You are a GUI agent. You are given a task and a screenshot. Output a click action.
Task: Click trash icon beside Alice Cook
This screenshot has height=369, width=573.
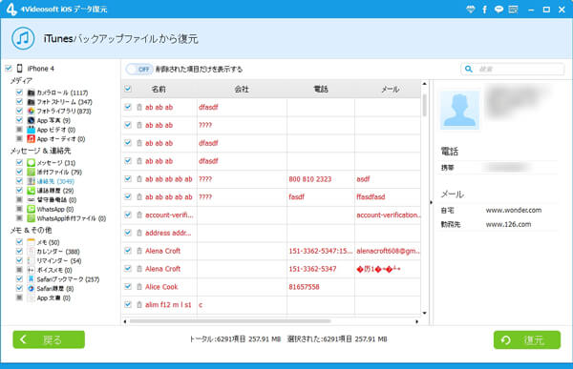click(x=139, y=286)
